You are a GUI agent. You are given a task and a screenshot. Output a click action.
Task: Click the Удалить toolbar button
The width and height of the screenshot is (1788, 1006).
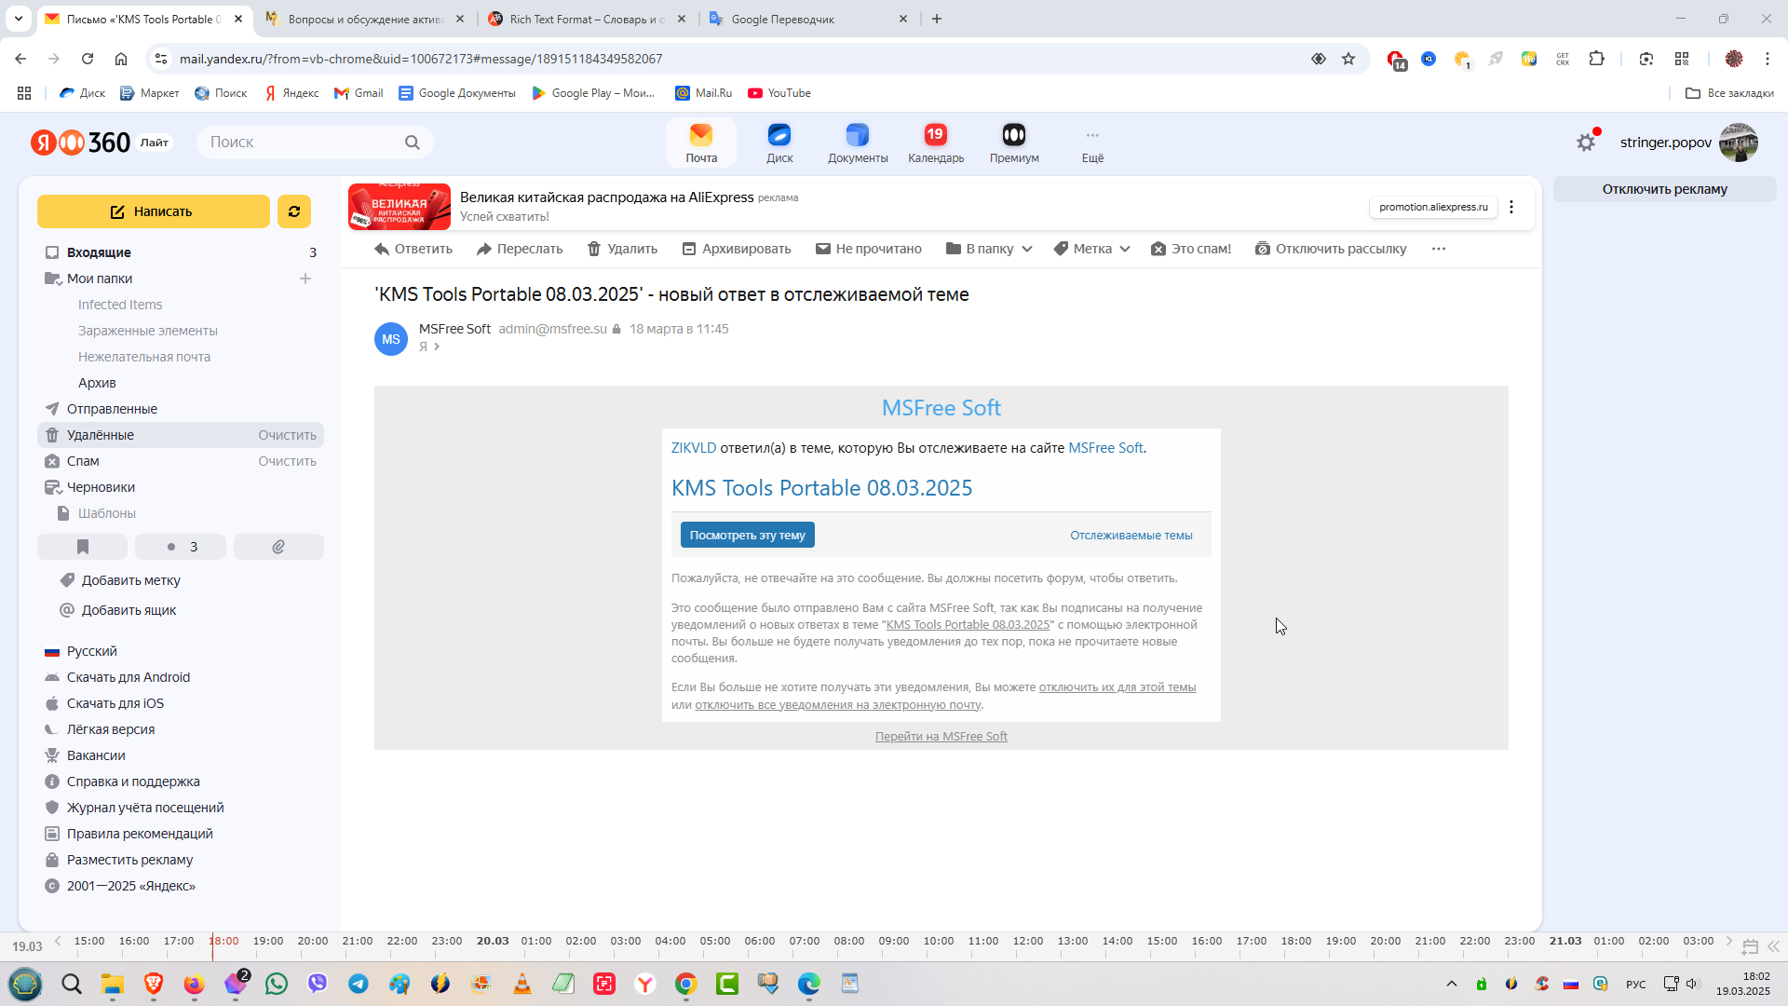pos(622,249)
